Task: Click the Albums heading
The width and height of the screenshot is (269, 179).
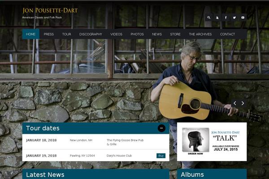Action: (192, 175)
